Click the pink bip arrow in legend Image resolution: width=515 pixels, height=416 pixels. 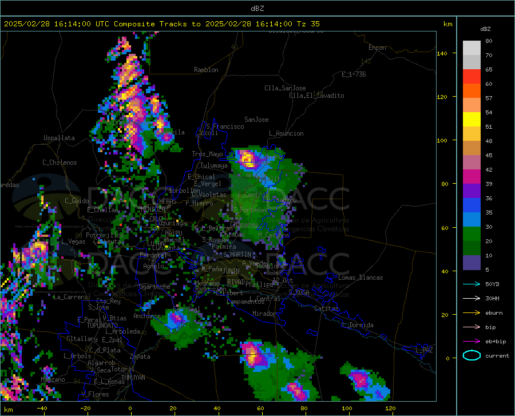[x=472, y=327]
